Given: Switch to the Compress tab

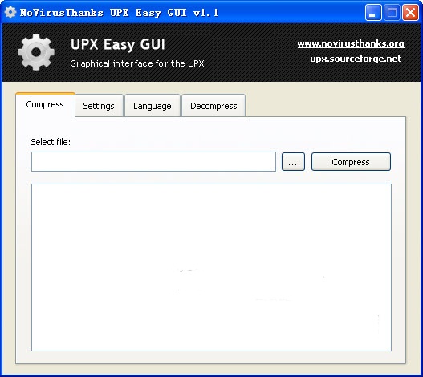Looking at the screenshot, I should [45, 104].
